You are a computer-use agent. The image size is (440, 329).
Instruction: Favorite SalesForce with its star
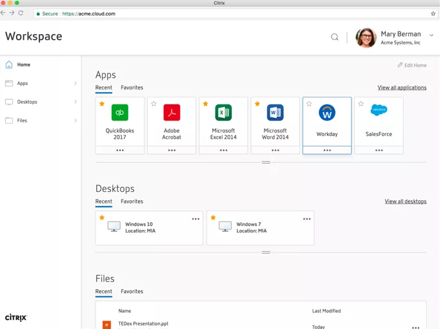point(361,104)
